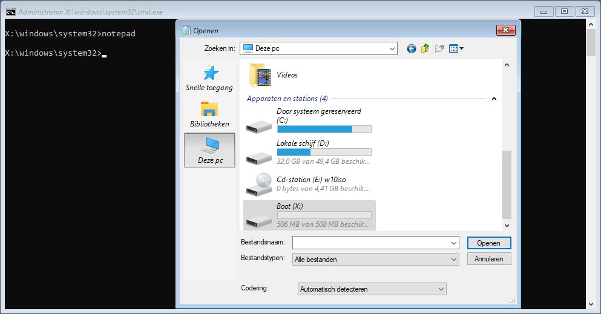
Task: Click the Back arrow icon in Openen dialog
Action: click(412, 48)
